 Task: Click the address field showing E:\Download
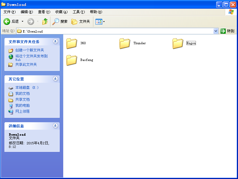(116, 31)
